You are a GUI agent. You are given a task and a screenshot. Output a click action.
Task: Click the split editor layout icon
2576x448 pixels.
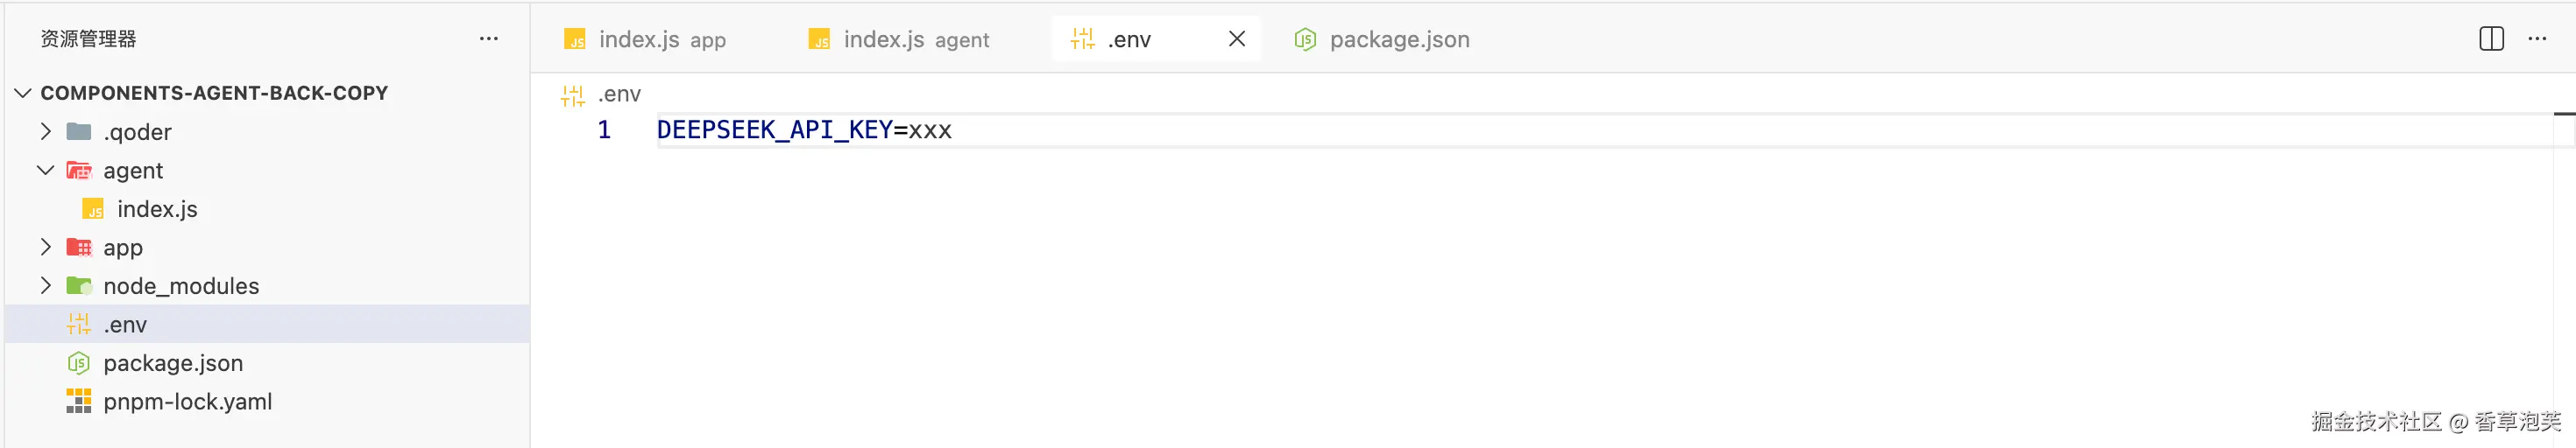[x=2491, y=38]
